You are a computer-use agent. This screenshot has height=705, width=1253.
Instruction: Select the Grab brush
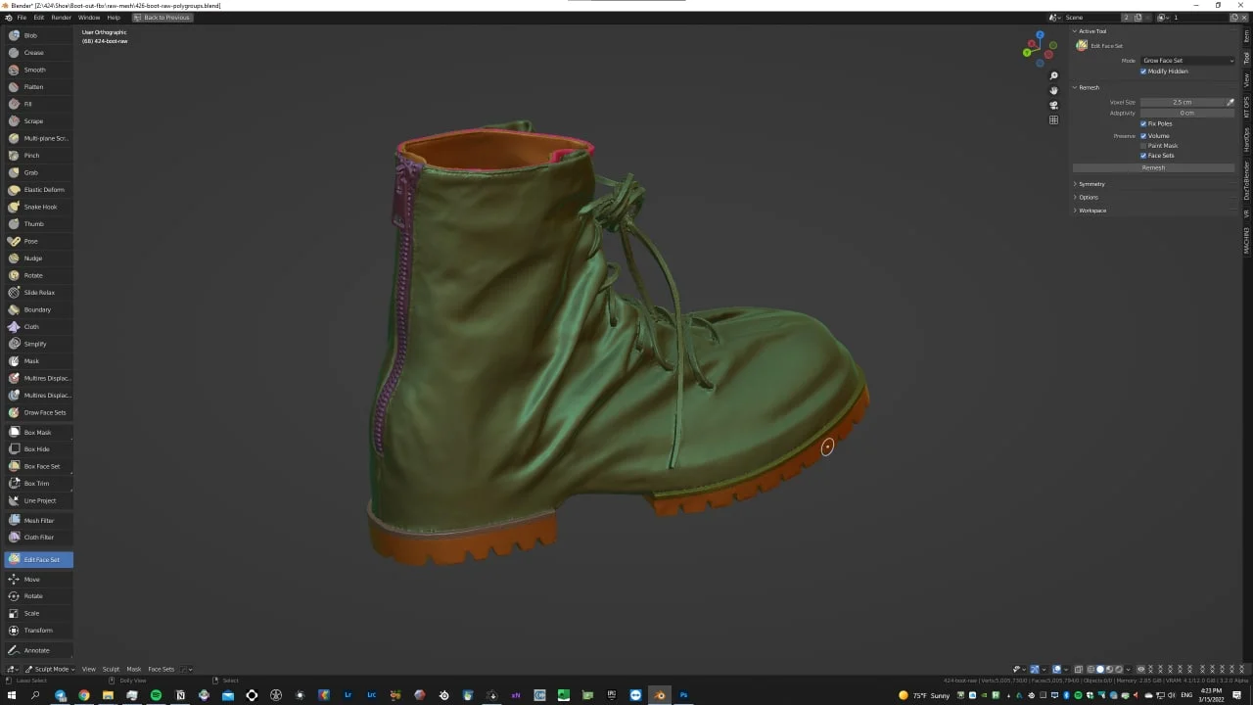point(38,172)
